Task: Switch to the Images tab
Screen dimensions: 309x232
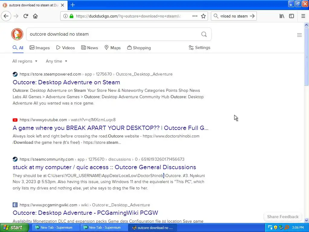Action: [x=40, y=48]
